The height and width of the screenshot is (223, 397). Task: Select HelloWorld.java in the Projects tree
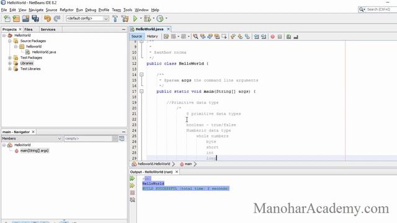(x=44, y=52)
